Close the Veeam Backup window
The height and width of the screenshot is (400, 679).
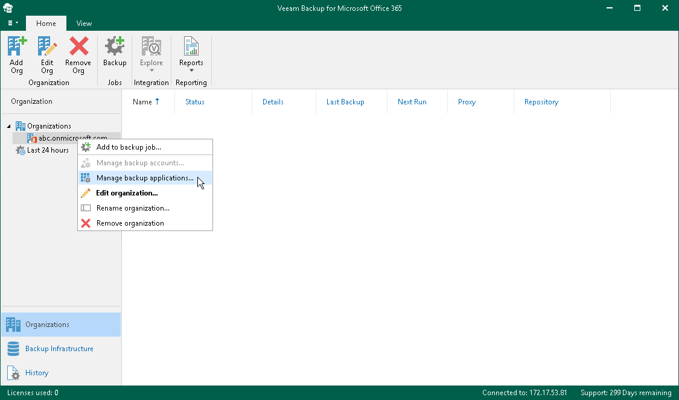[665, 8]
